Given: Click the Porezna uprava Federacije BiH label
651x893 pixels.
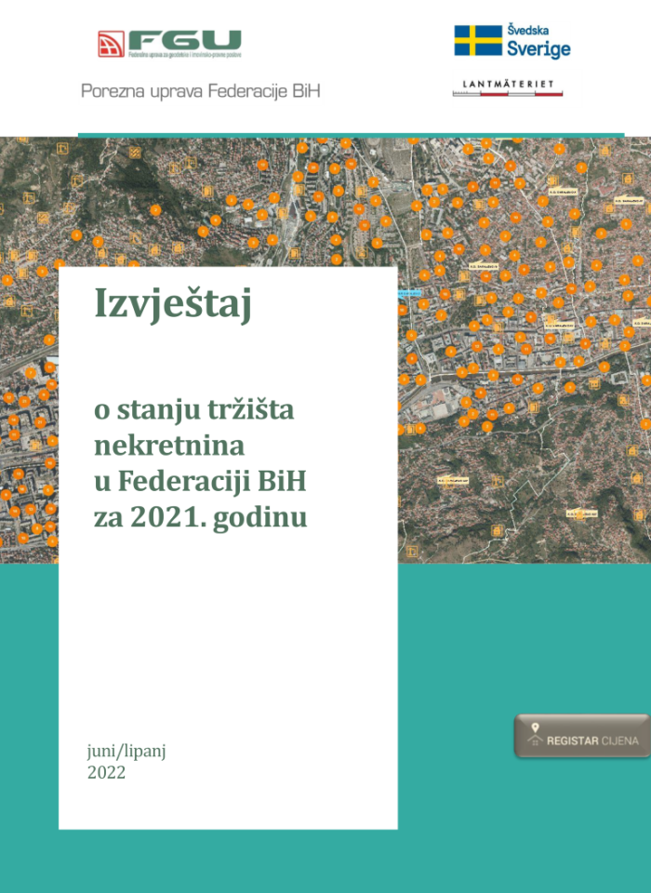Looking at the screenshot, I should tap(201, 93).
